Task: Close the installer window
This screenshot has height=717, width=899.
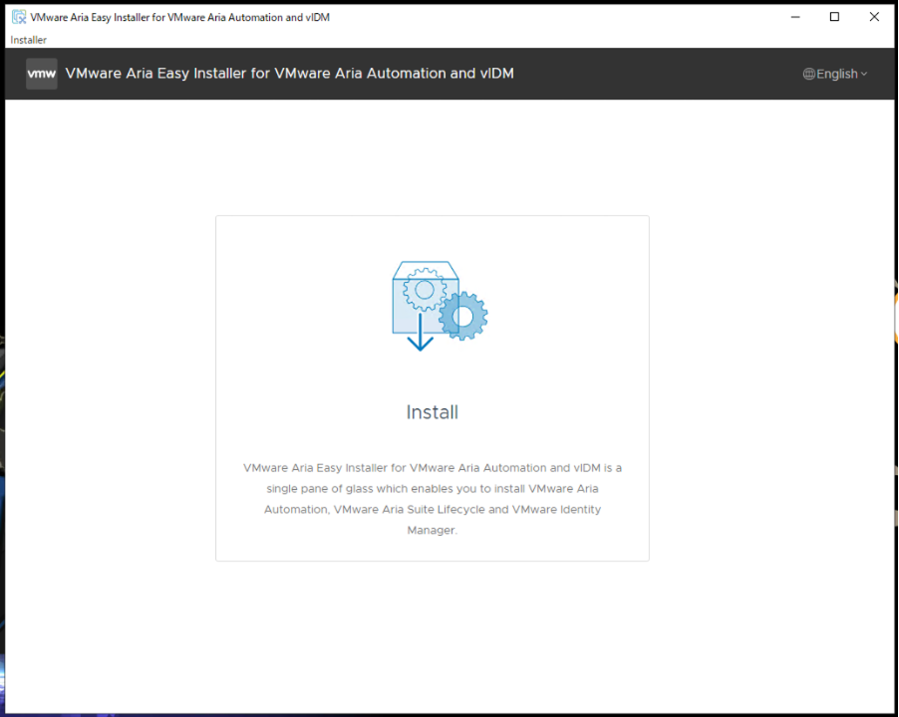Action: pyautogui.click(x=874, y=17)
